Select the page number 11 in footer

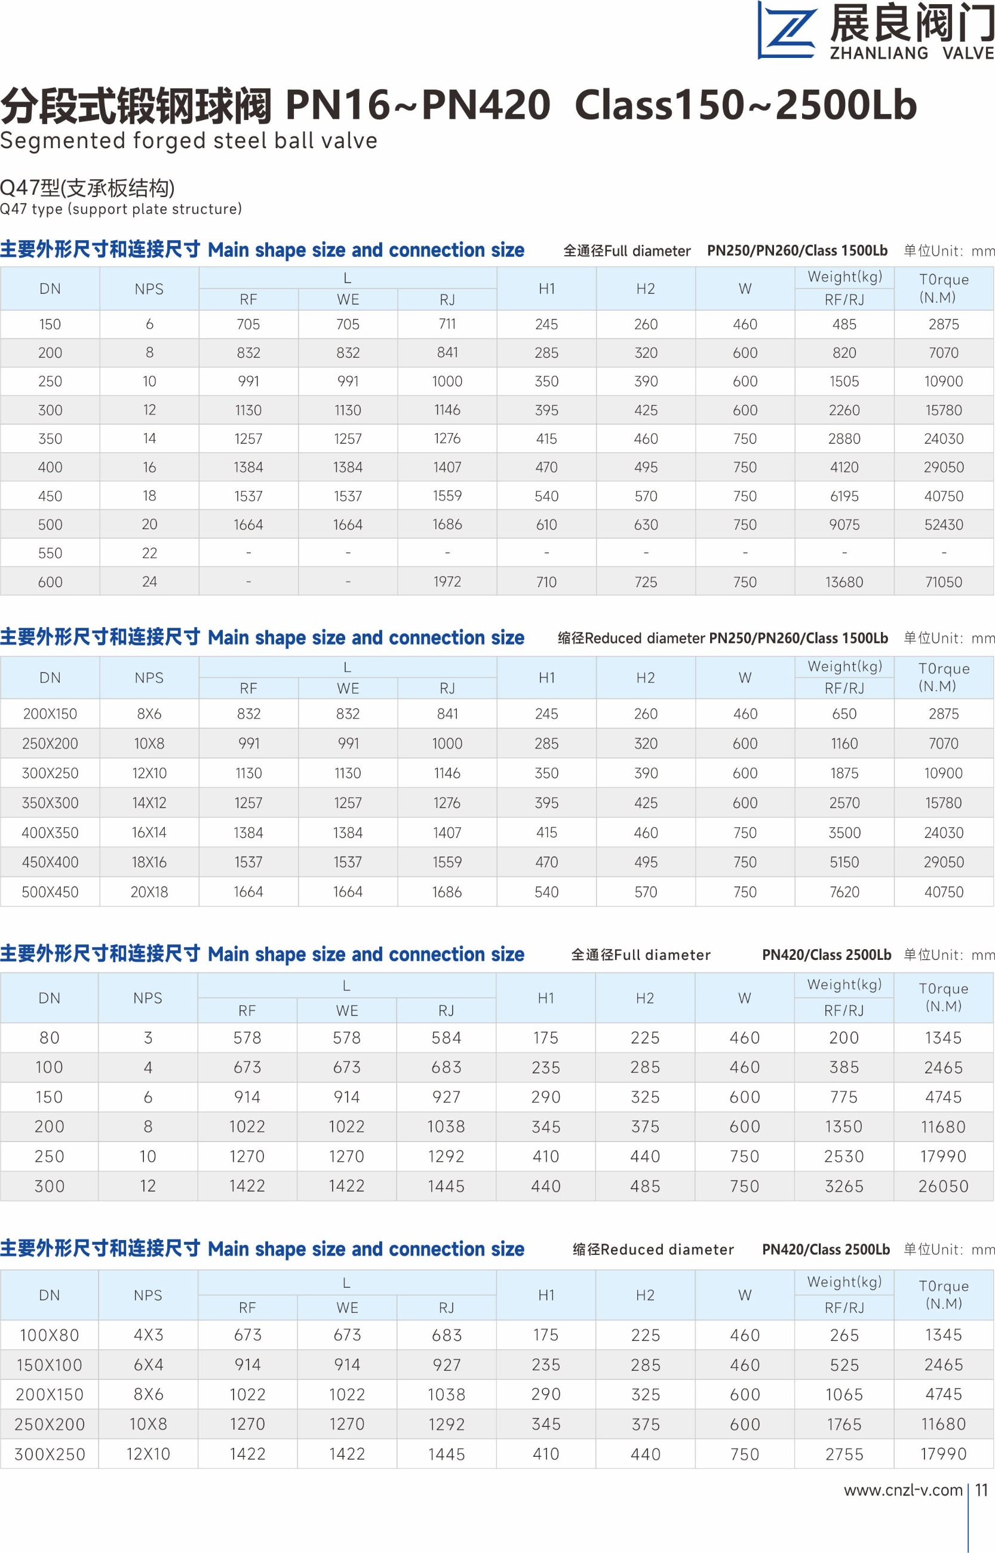point(981,1490)
